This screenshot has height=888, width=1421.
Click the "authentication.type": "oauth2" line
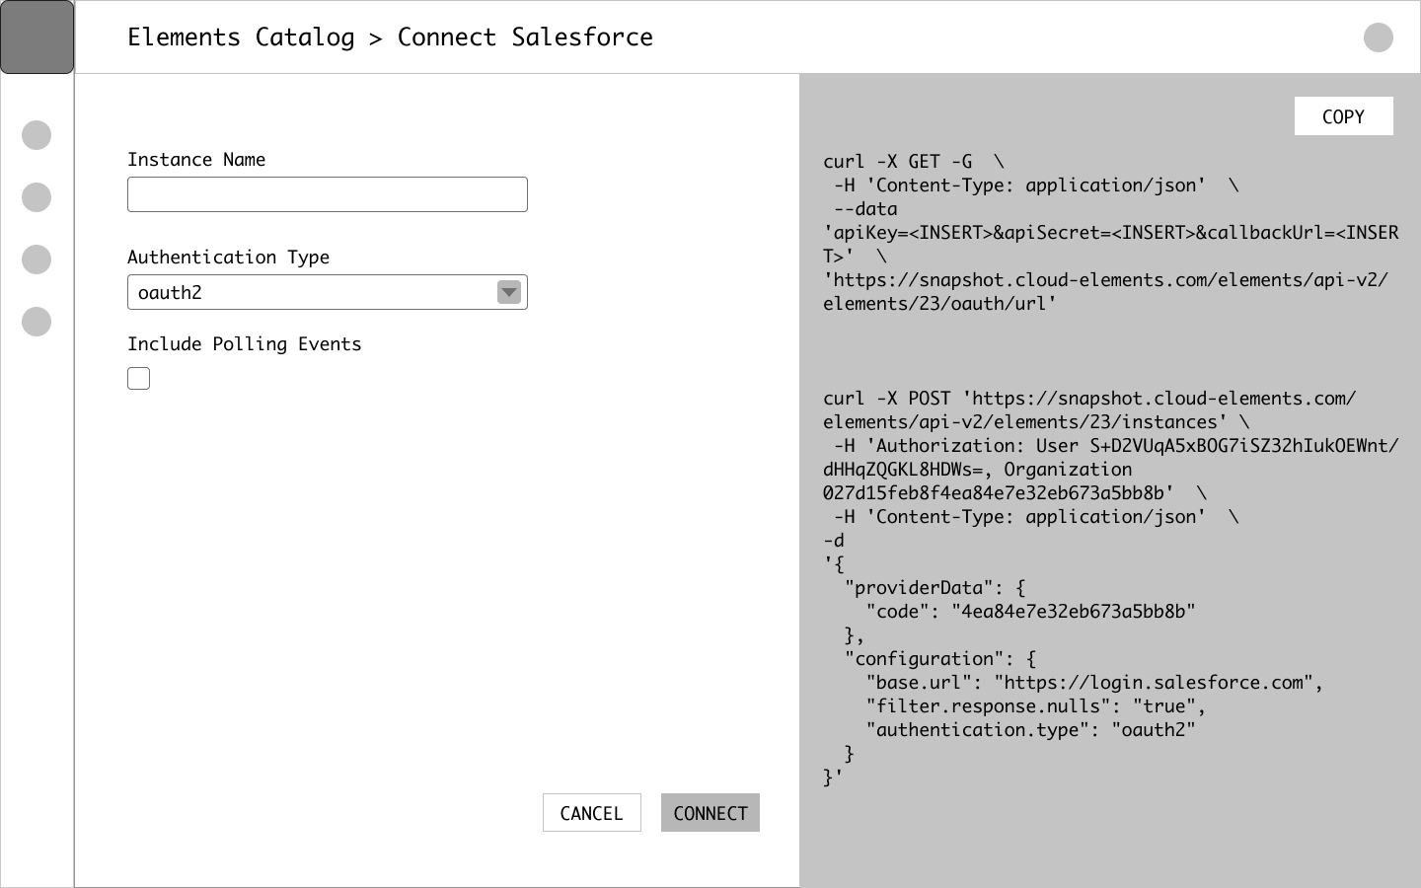[1030, 730]
